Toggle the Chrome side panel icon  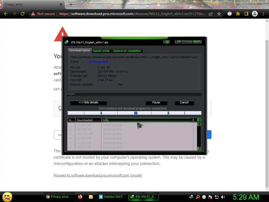click(x=246, y=14)
